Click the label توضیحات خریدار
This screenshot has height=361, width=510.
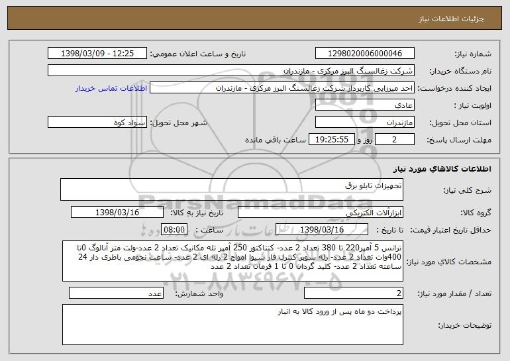464,325
